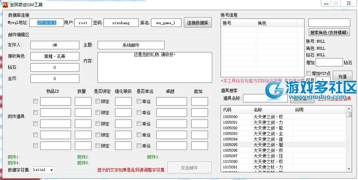Tick 绑定 in the fifth attachment row
The image size is (358, 180).
click(98, 145)
